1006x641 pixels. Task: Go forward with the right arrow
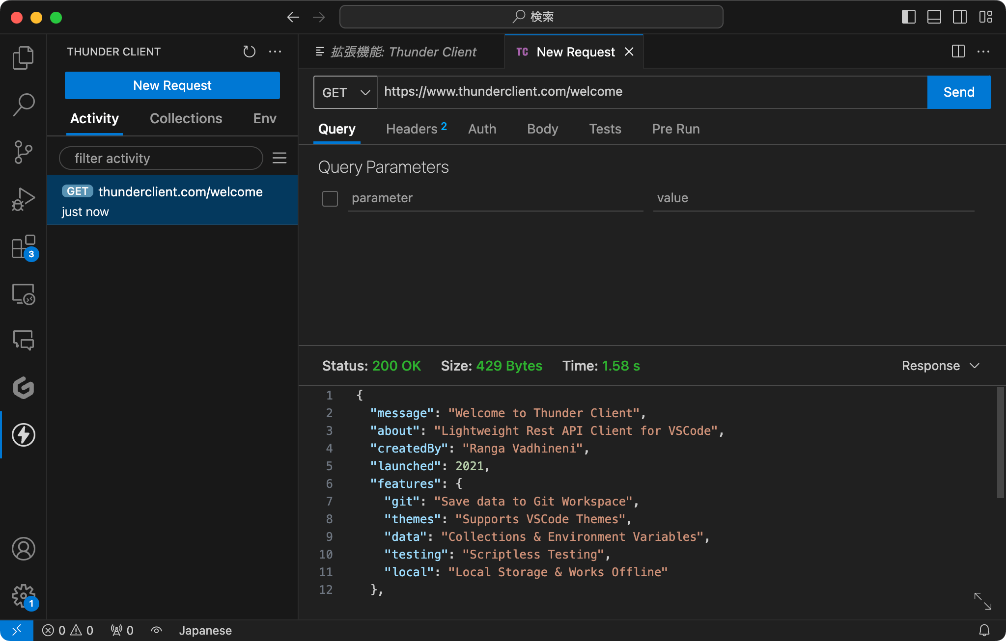319,17
